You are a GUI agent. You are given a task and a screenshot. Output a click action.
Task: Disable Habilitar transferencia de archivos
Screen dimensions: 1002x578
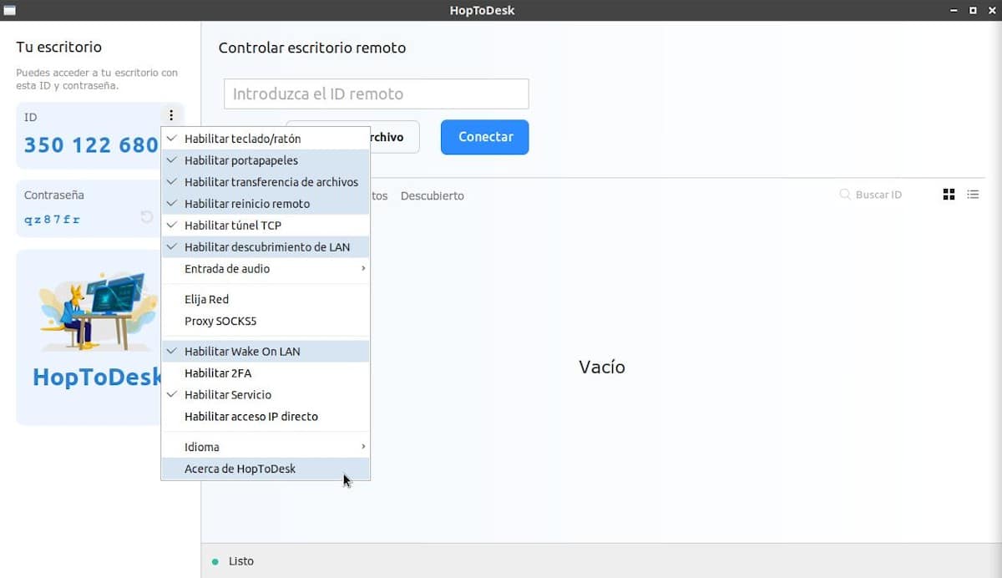point(266,182)
